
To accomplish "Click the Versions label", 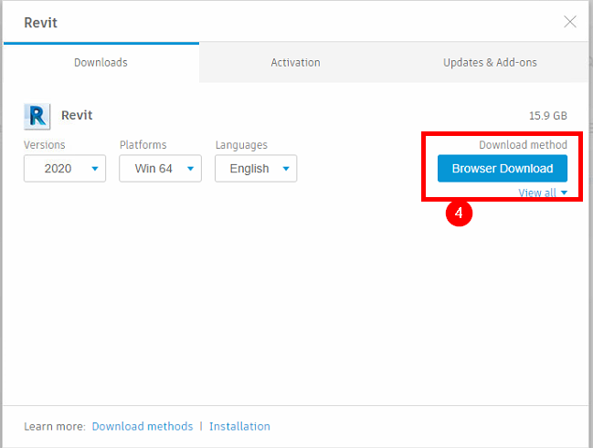I will pos(44,145).
